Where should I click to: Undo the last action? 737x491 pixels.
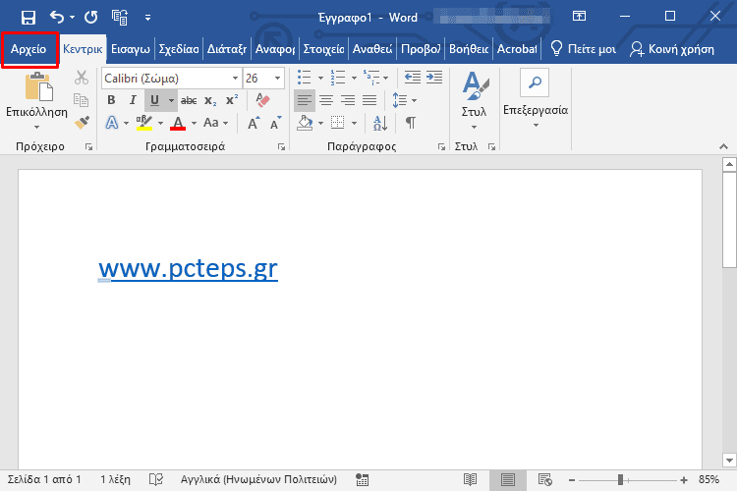(57, 18)
